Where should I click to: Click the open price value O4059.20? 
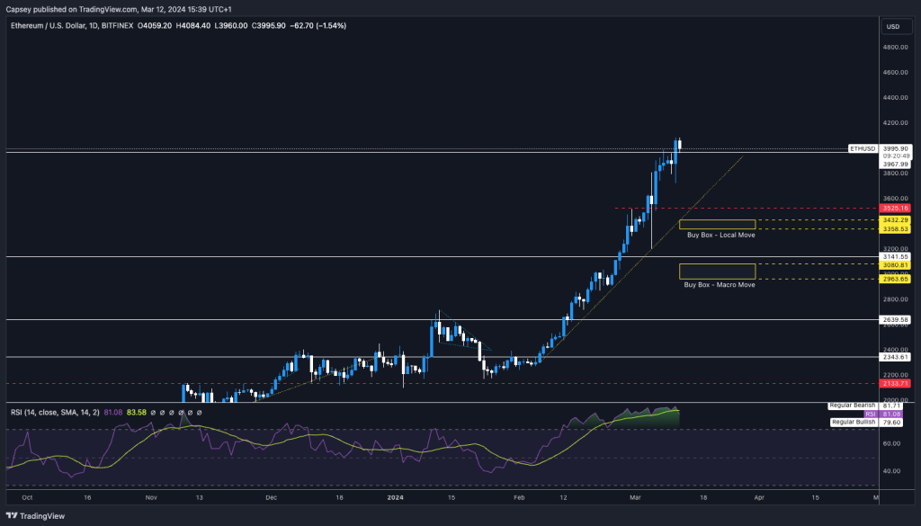tap(155, 26)
